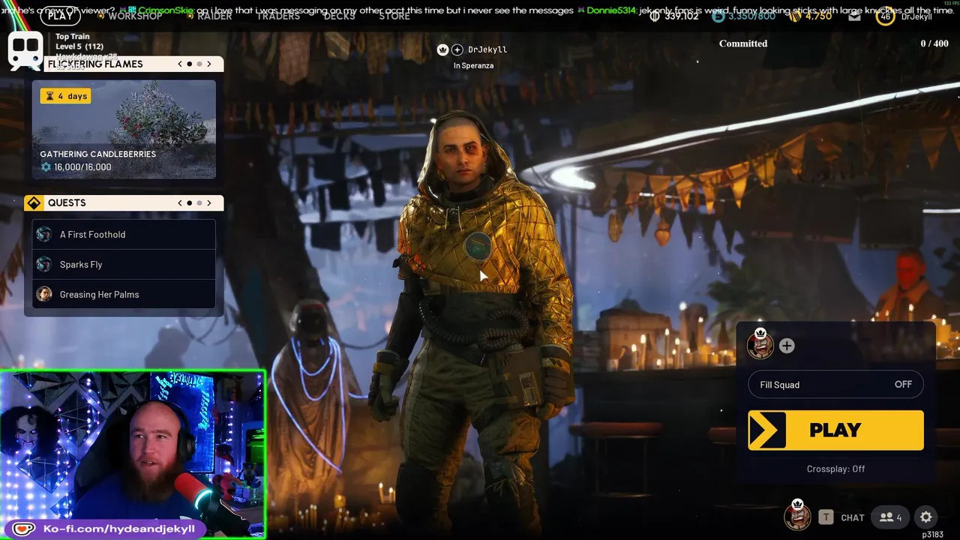Open the level 46 player badge
Viewport: 960px width, 540px height.
[886, 16]
